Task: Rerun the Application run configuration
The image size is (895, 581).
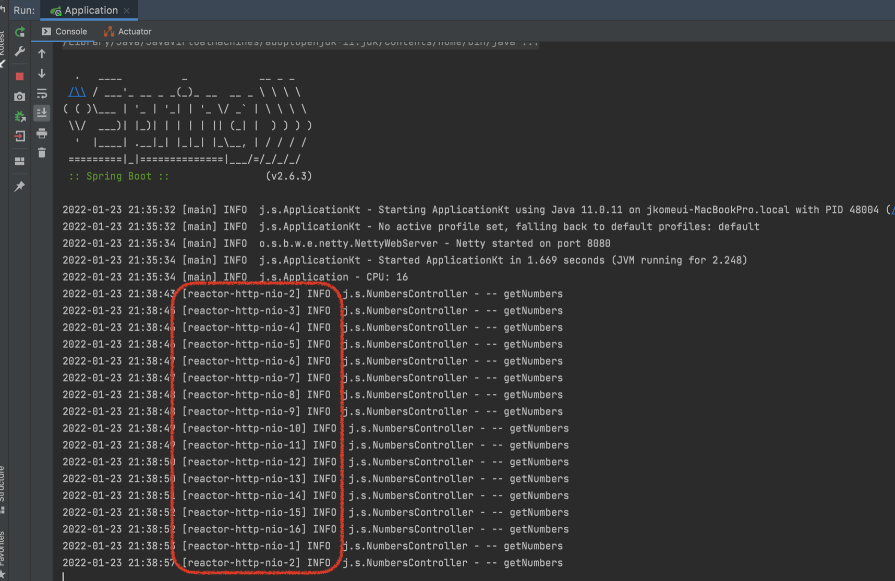Action: (x=19, y=32)
